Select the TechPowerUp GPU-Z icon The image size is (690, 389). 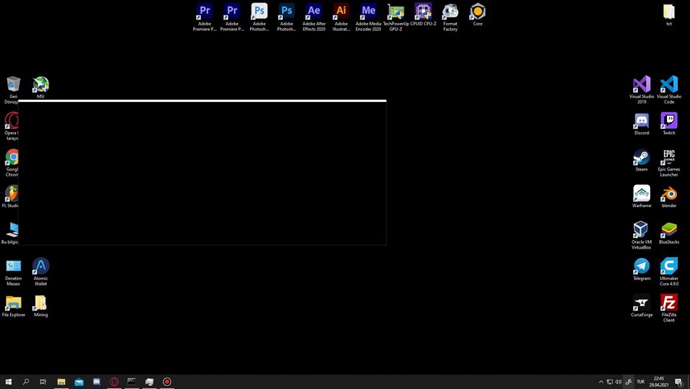click(x=396, y=17)
